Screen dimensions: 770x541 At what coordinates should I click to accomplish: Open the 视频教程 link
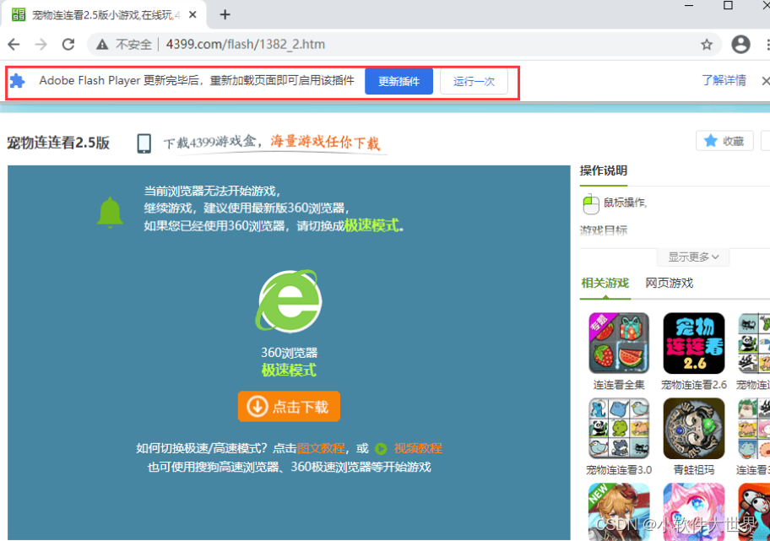[x=418, y=448]
